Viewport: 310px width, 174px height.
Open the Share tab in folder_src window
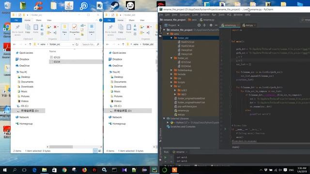(39, 20)
